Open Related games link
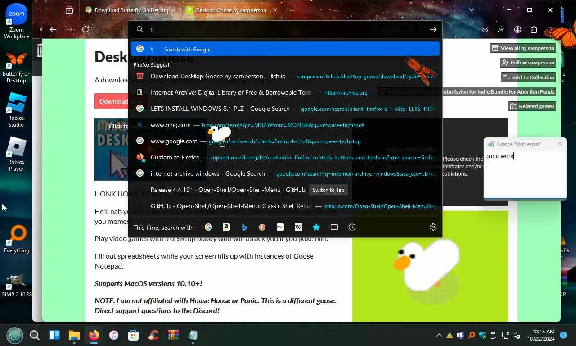This screenshot has width=576, height=346. [532, 106]
